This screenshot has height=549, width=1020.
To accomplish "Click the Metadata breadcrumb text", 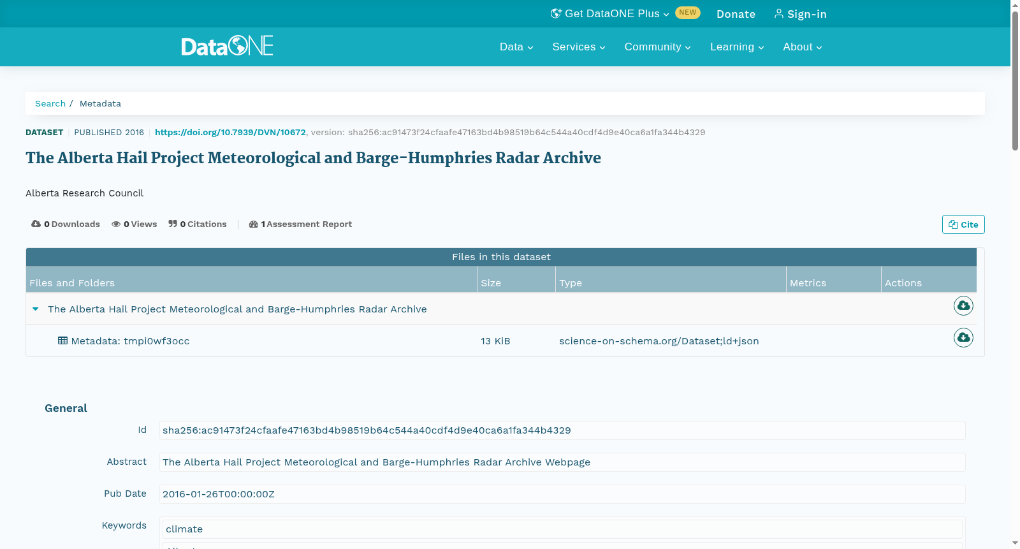I will [100, 103].
